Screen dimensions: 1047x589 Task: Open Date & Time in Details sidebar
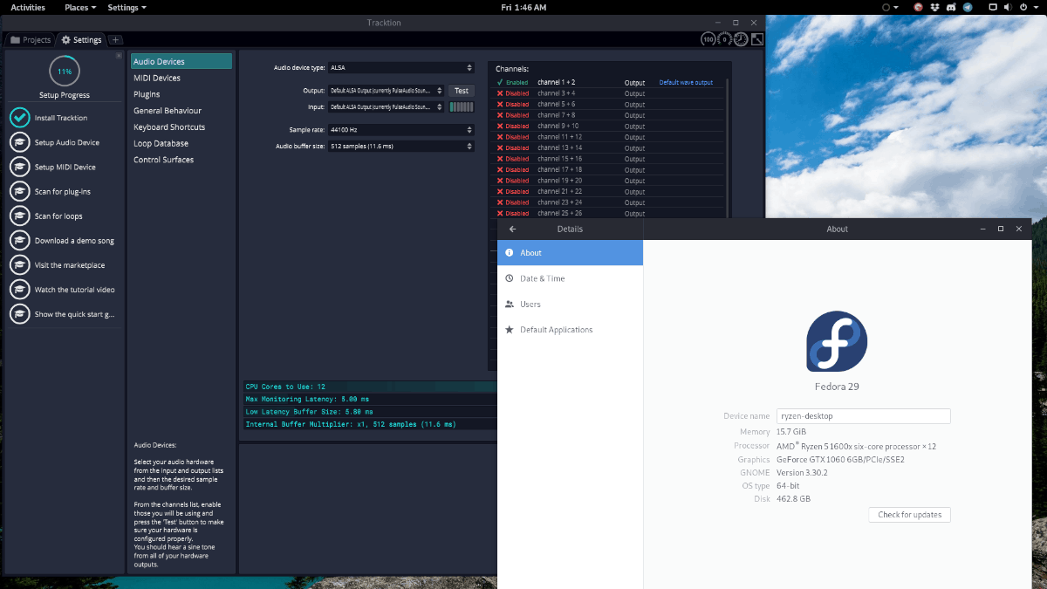(x=570, y=278)
